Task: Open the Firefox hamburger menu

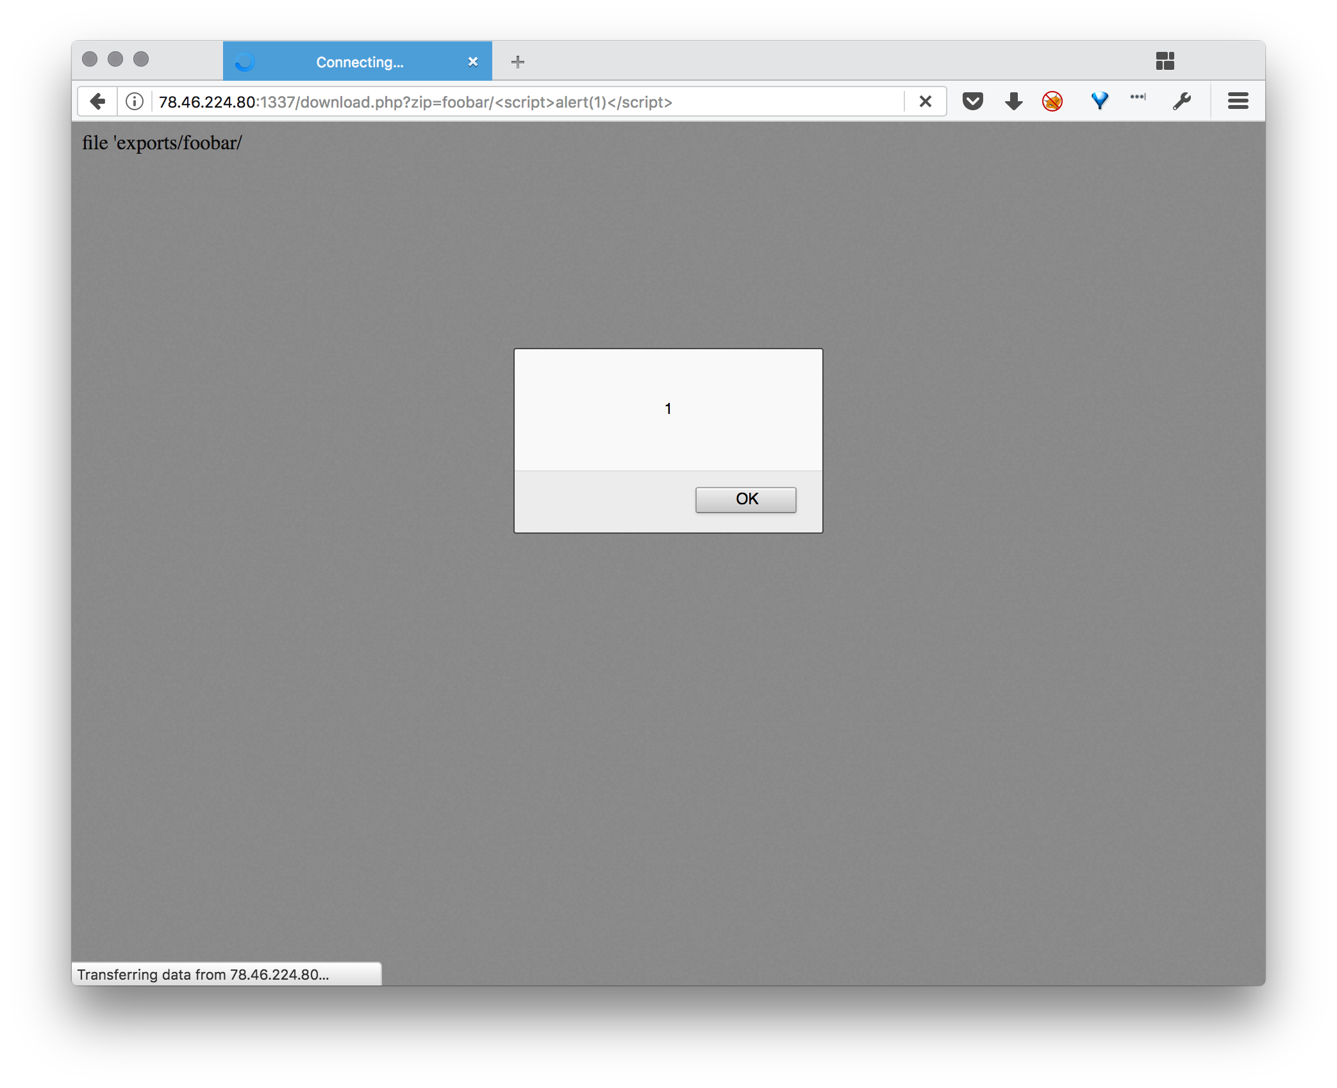Action: [x=1238, y=101]
